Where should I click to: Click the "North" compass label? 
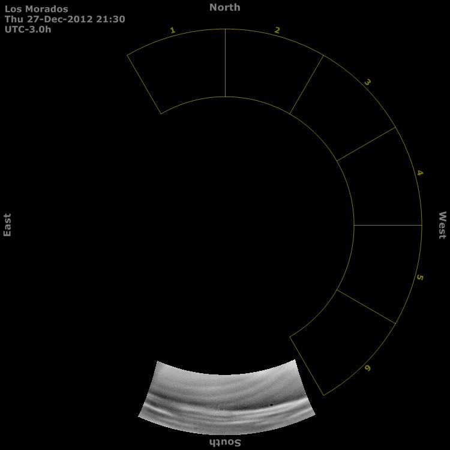(225, 7)
